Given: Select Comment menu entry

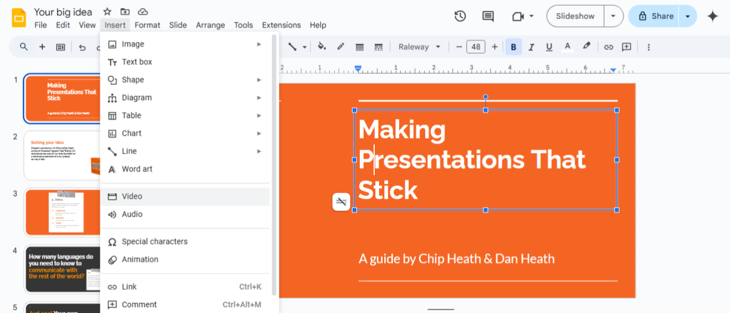Looking at the screenshot, I should click(x=185, y=305).
